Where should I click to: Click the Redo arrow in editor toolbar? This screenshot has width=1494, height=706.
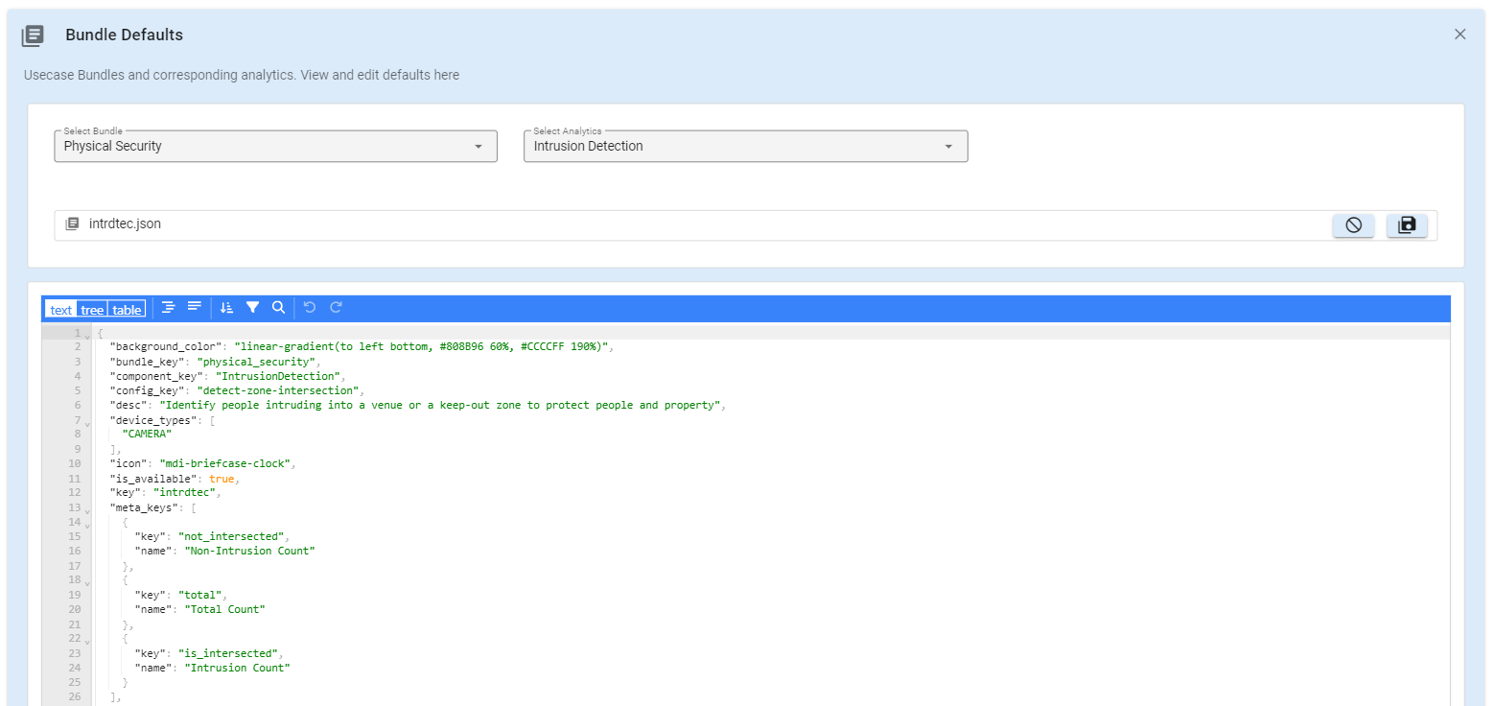pyautogui.click(x=336, y=308)
